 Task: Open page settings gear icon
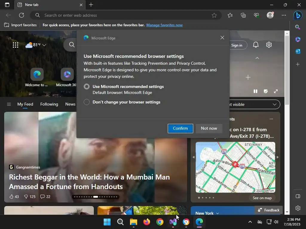(x=269, y=45)
